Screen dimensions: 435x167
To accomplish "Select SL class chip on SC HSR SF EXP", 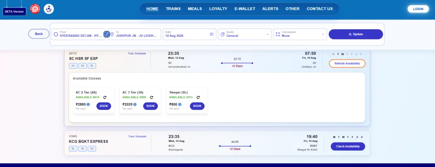I will (92, 66).
